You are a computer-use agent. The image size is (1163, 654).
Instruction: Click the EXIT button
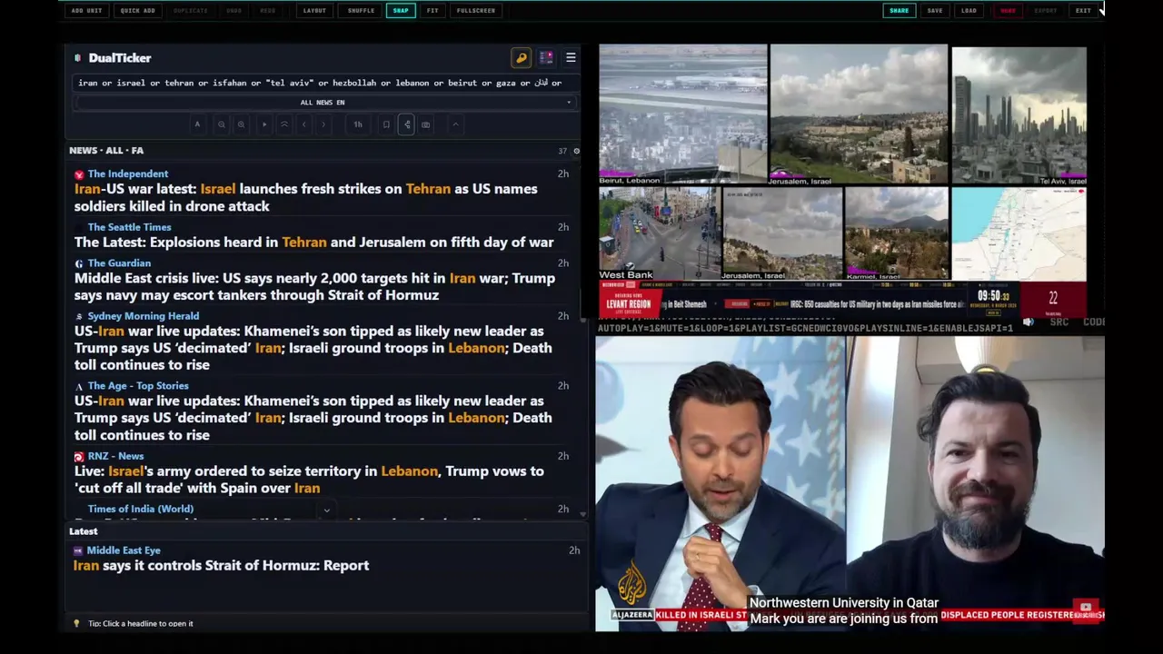(1083, 11)
